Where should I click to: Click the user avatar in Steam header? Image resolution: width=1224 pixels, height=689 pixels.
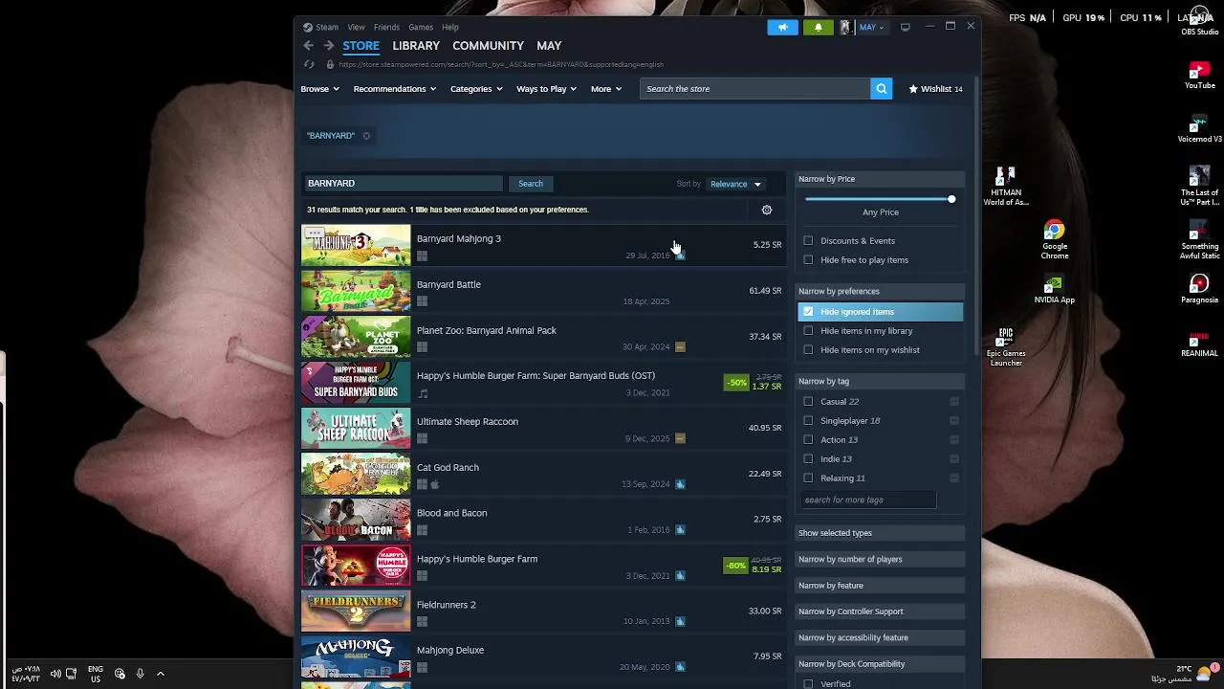coord(845,27)
